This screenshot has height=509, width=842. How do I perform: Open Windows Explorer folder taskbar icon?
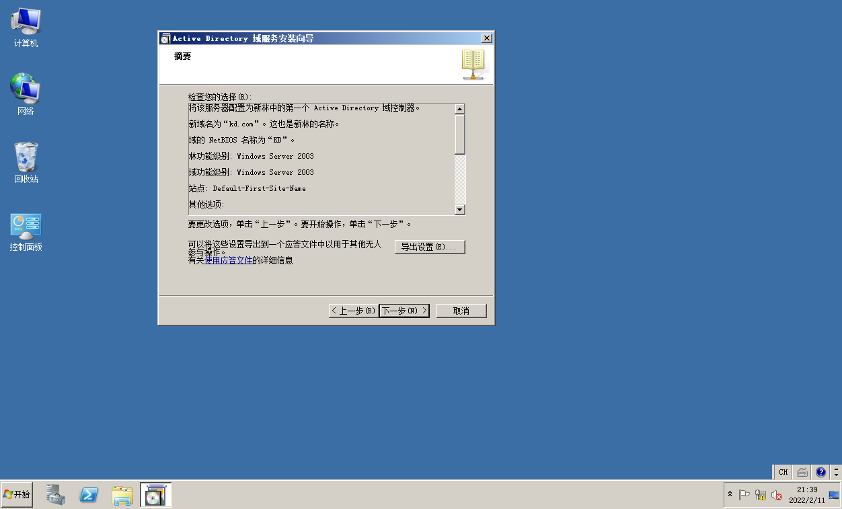122,495
